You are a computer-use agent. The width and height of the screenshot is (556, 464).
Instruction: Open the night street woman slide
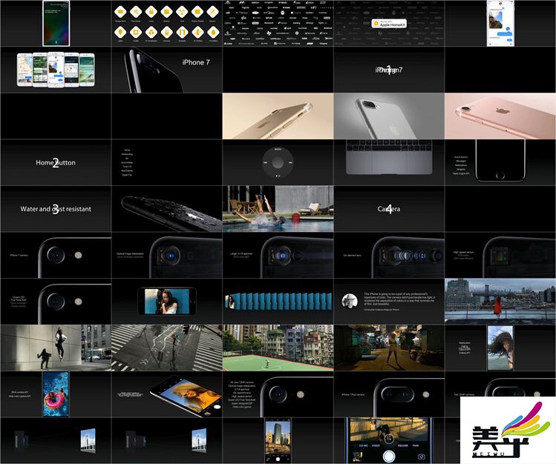[389, 348]
